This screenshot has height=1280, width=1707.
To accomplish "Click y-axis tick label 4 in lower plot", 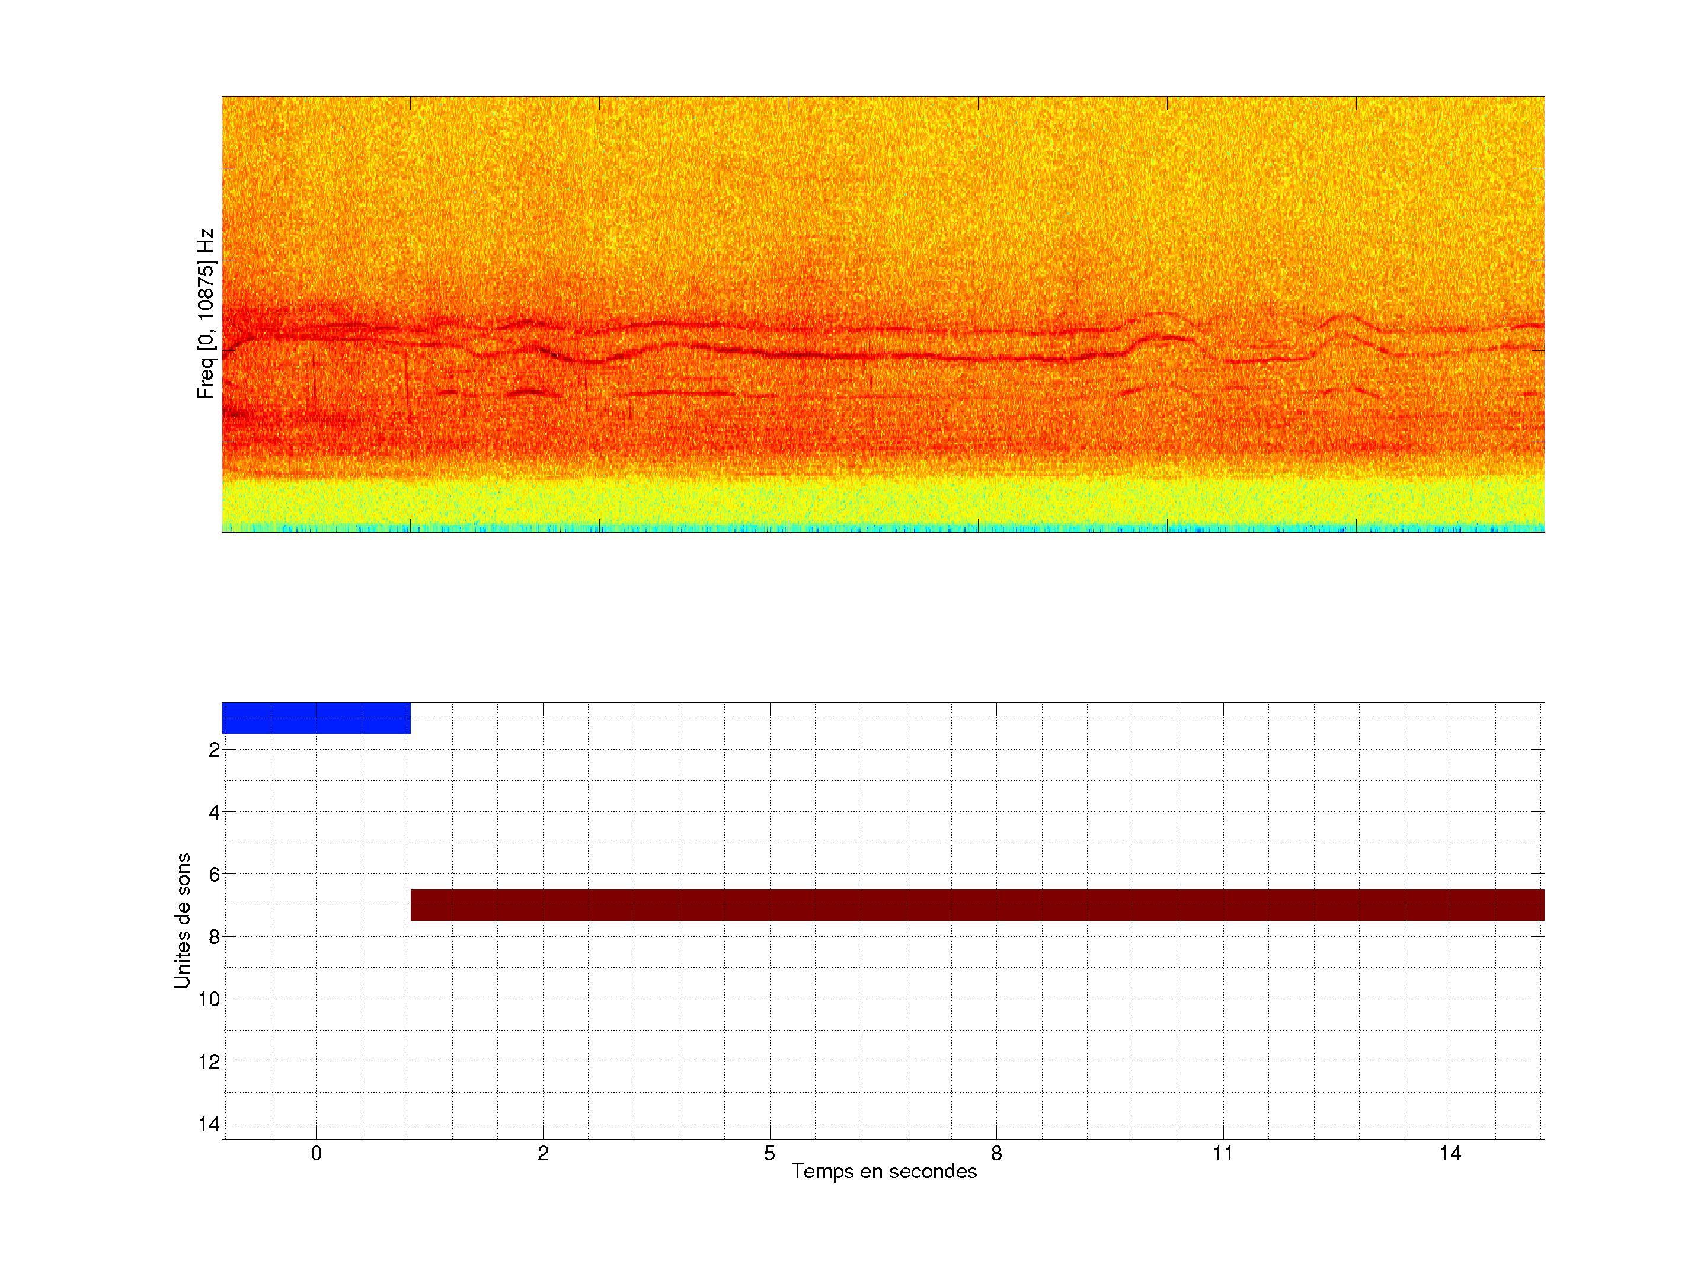I will click(214, 812).
